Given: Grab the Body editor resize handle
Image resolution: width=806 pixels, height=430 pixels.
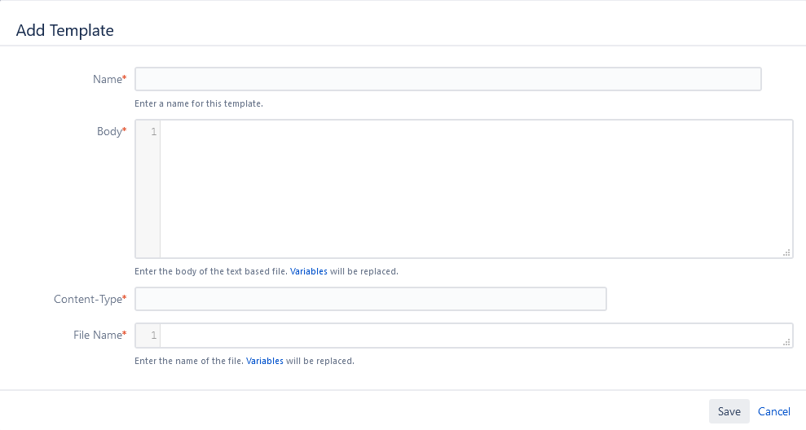Looking at the screenshot, I should tap(786, 253).
